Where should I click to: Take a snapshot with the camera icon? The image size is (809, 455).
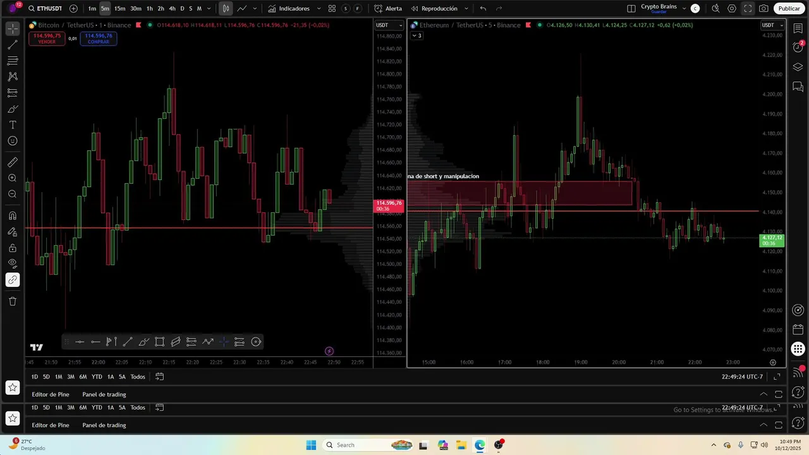(x=763, y=8)
